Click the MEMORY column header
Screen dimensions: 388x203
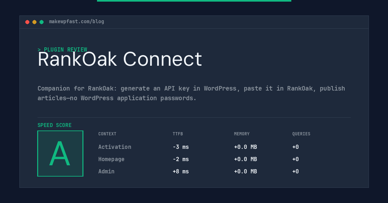click(242, 134)
